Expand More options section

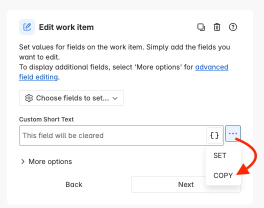coord(46,161)
